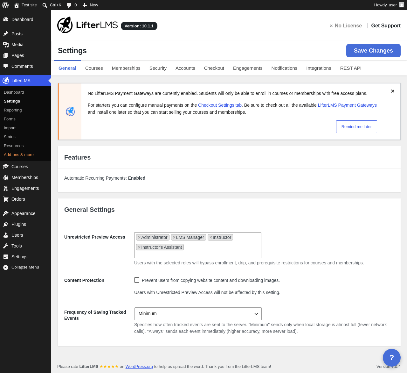Click the Get Support link
This screenshot has height=373, width=407.
(386, 25)
